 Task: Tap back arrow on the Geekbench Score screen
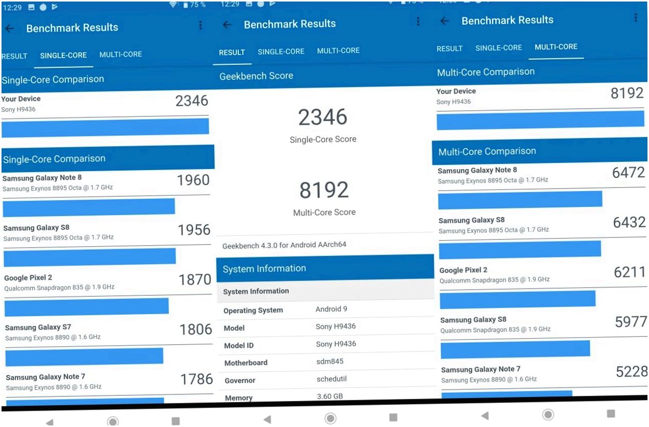click(x=227, y=25)
